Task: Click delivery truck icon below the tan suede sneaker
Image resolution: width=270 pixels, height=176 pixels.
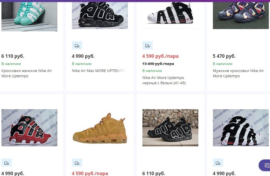Action: pos(77,163)
